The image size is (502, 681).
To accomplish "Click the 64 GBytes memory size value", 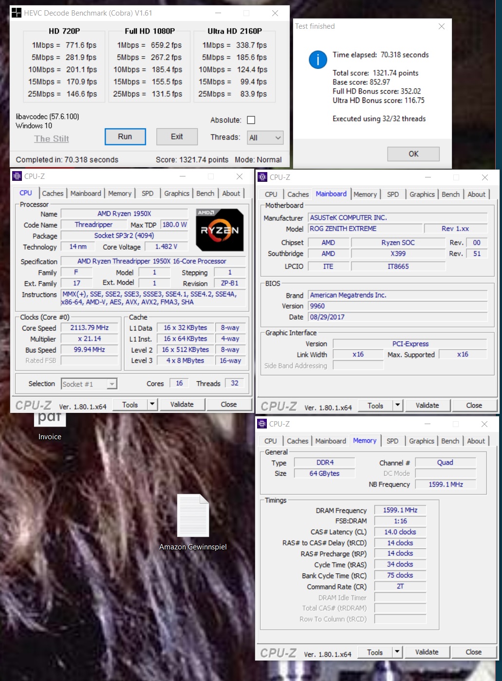I will (324, 473).
